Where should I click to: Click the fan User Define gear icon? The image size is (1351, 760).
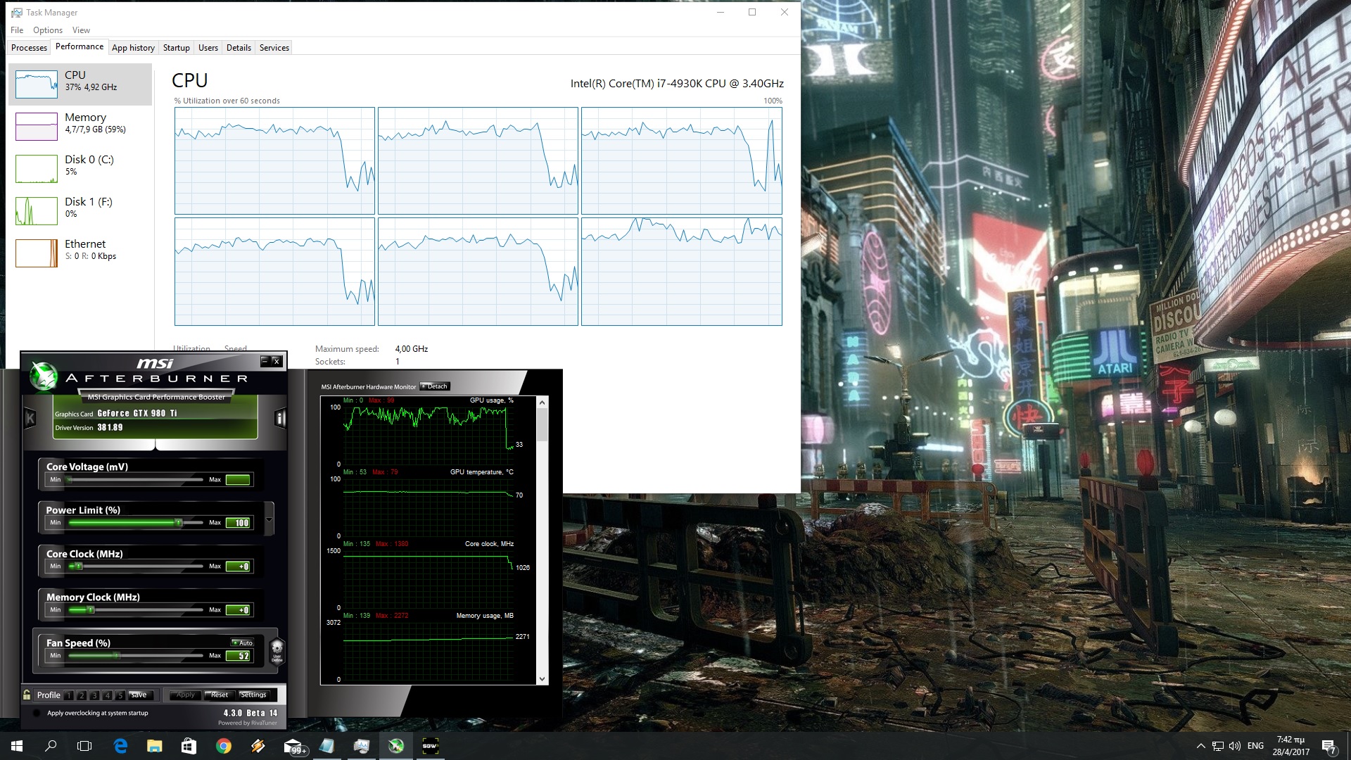coord(277,650)
